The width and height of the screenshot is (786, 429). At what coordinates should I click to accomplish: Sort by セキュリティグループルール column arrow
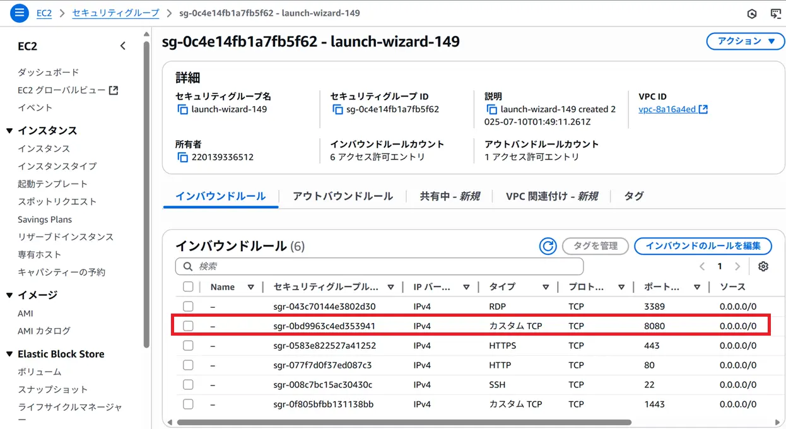tap(390, 287)
